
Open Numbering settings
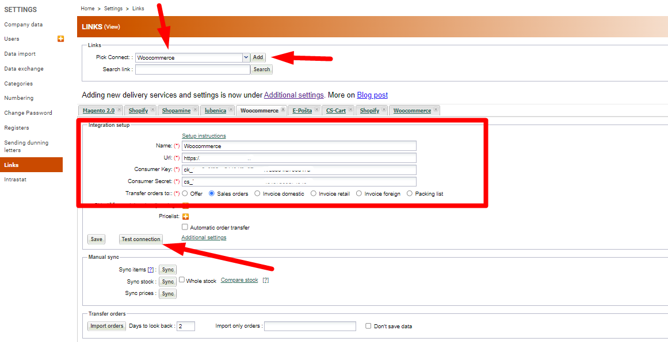point(19,98)
